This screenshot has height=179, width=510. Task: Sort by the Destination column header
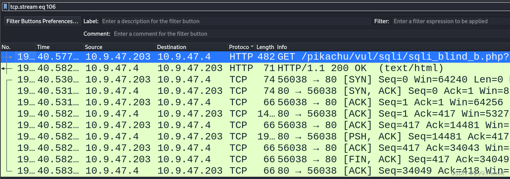click(192, 47)
